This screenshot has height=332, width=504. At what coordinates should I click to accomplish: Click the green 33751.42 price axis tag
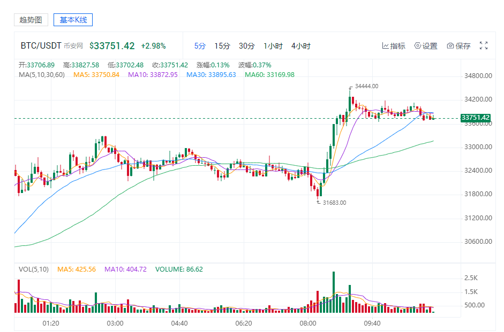(x=476, y=118)
